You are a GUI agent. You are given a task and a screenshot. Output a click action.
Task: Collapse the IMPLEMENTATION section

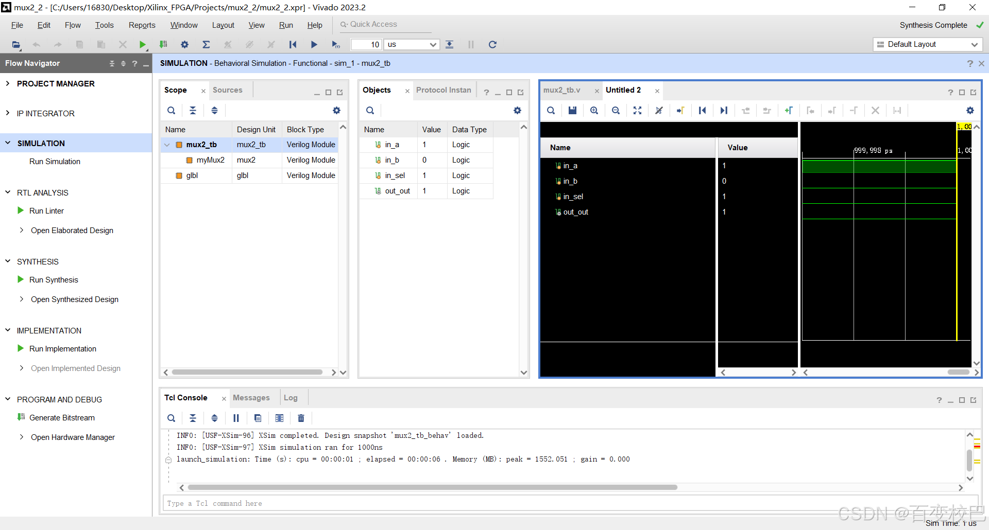coord(8,330)
